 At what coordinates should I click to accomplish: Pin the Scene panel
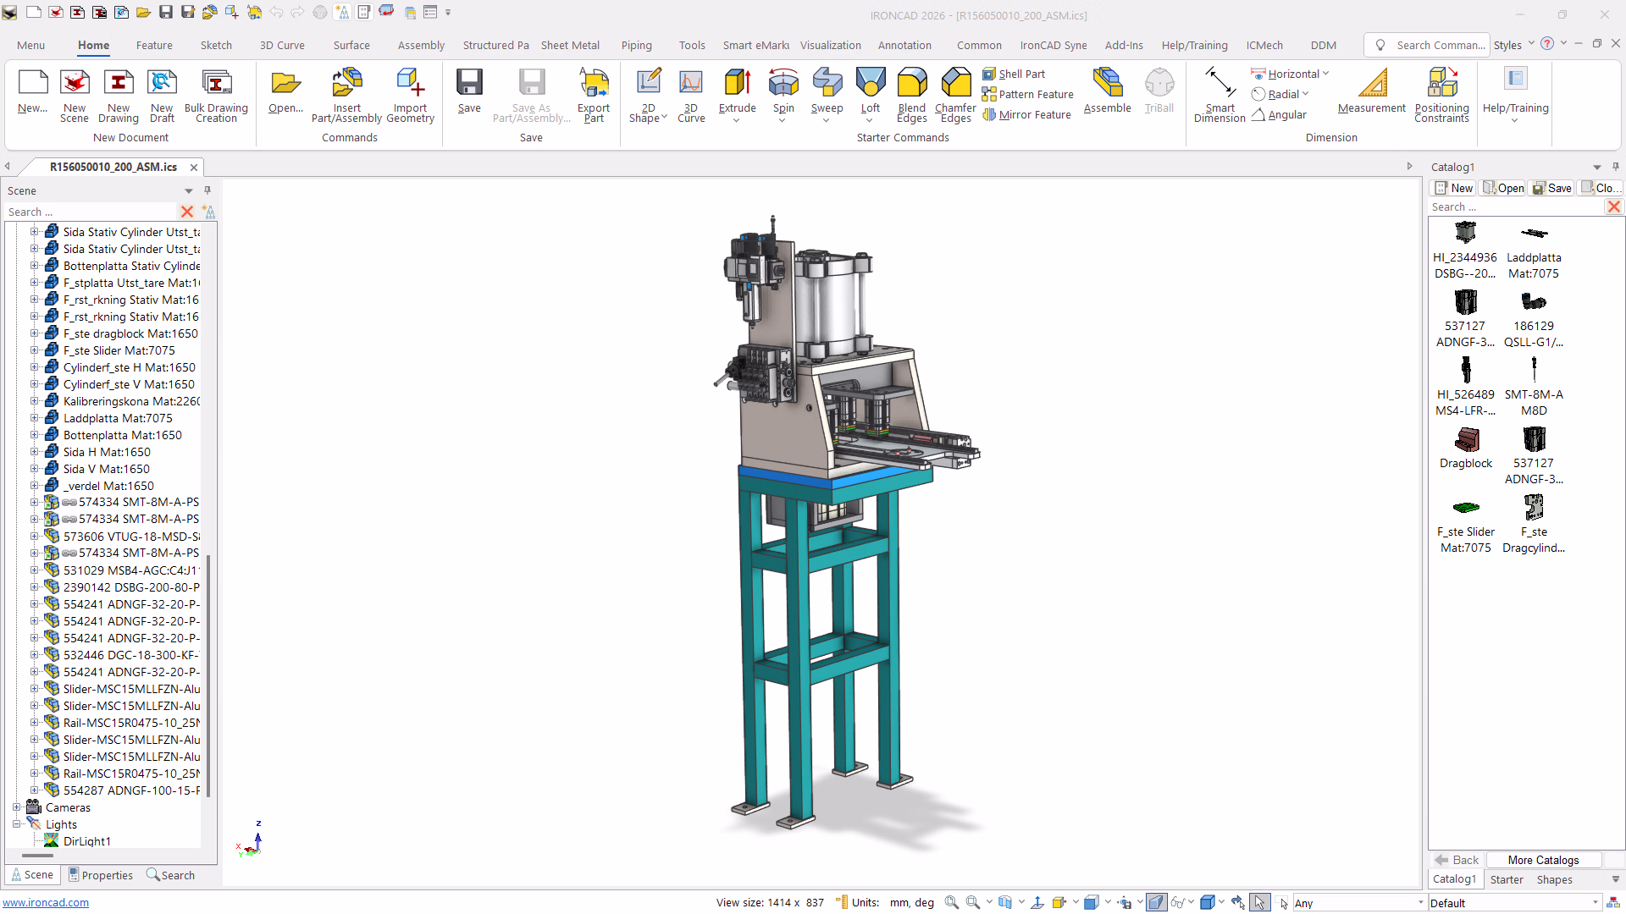[x=207, y=190]
